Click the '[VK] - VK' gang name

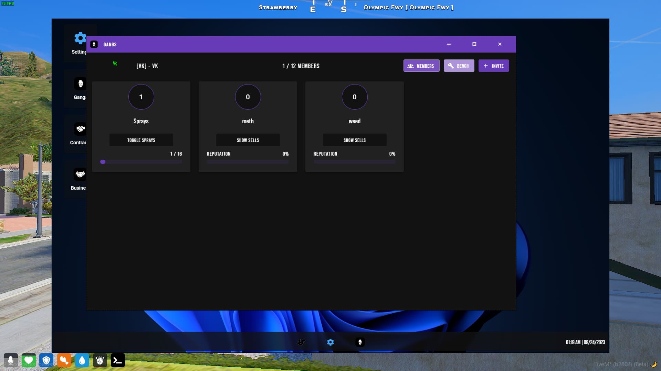click(147, 66)
